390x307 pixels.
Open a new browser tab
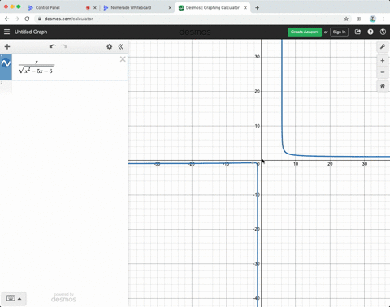pyautogui.click(x=257, y=8)
